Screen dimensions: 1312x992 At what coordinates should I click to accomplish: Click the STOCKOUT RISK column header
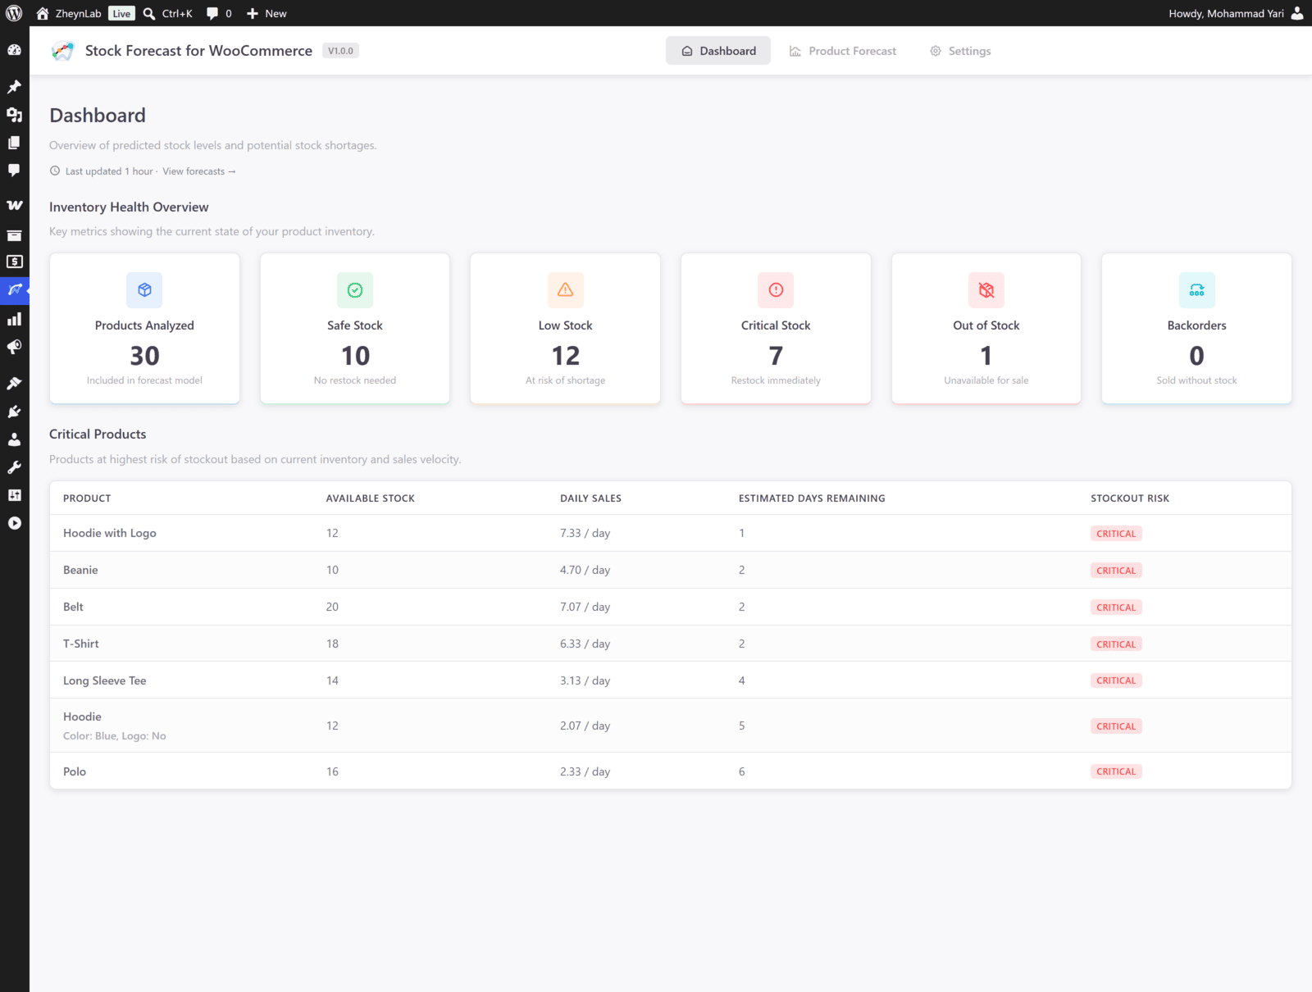[1130, 498]
